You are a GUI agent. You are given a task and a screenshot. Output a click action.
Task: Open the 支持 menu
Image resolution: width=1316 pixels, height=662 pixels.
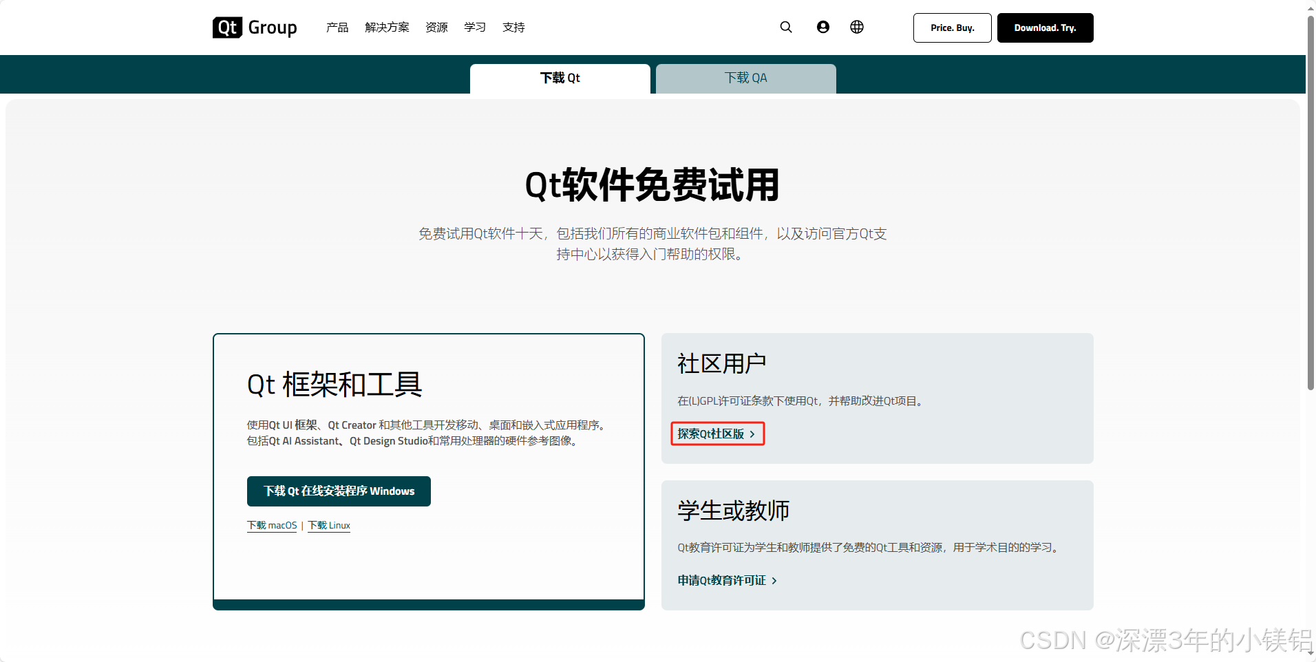coord(513,28)
